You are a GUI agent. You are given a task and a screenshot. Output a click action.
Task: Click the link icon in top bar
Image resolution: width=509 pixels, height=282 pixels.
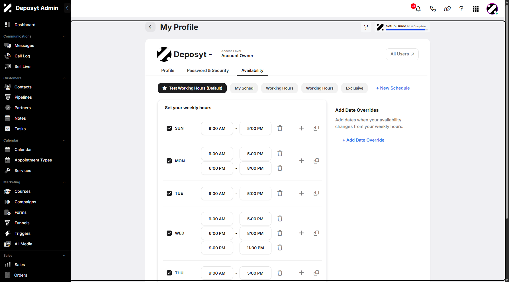[x=447, y=9]
